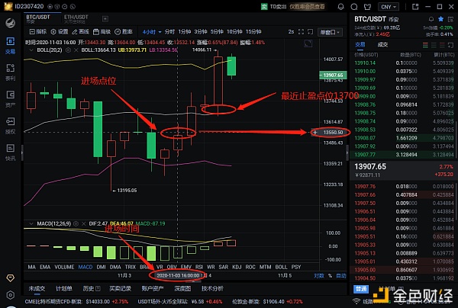Open the skin theme shirt icon
Screen dimensions: 458x308
[x=367, y=6]
